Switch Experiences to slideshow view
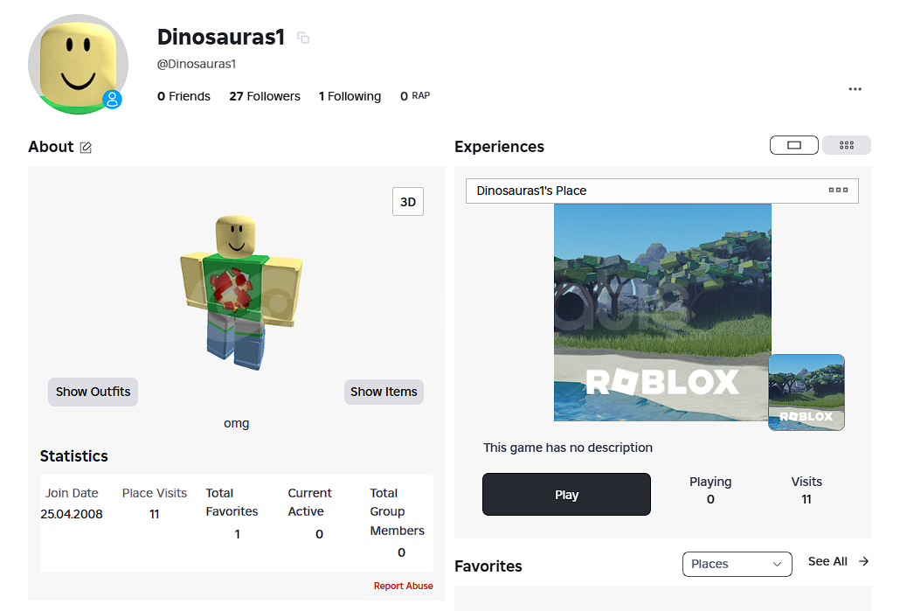The image size is (900, 611). coord(793,145)
